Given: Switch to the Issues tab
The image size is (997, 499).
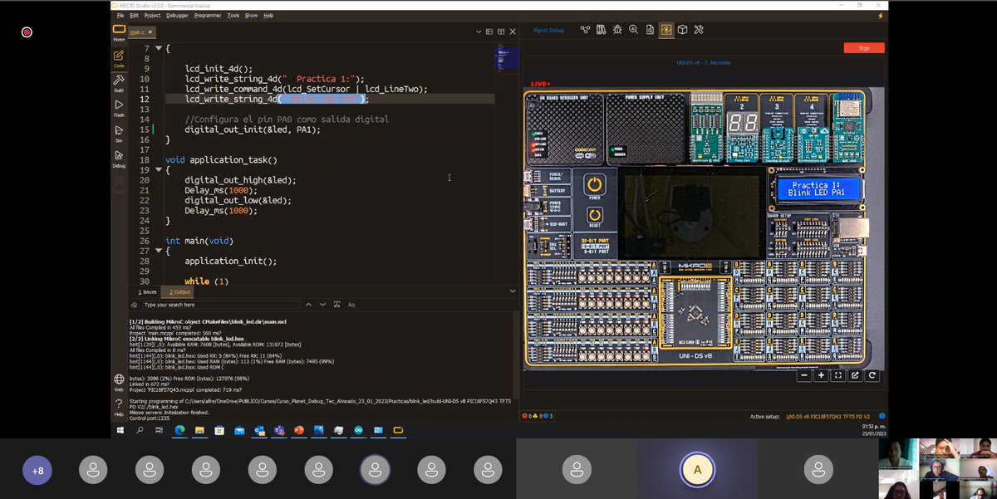Looking at the screenshot, I should [147, 291].
